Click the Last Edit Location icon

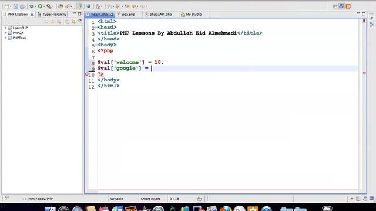tap(127, 6)
